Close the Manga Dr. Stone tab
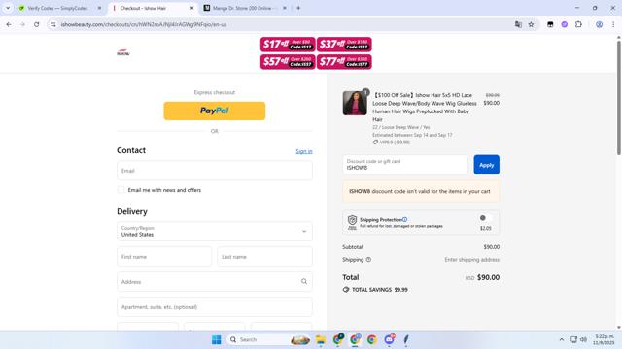622x349 pixels. coord(285,8)
